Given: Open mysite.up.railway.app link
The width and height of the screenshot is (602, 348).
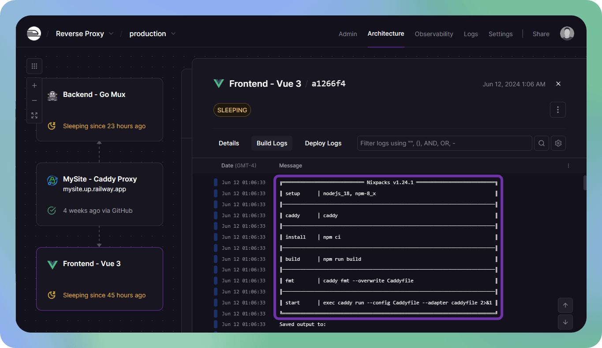Looking at the screenshot, I should coord(95,189).
